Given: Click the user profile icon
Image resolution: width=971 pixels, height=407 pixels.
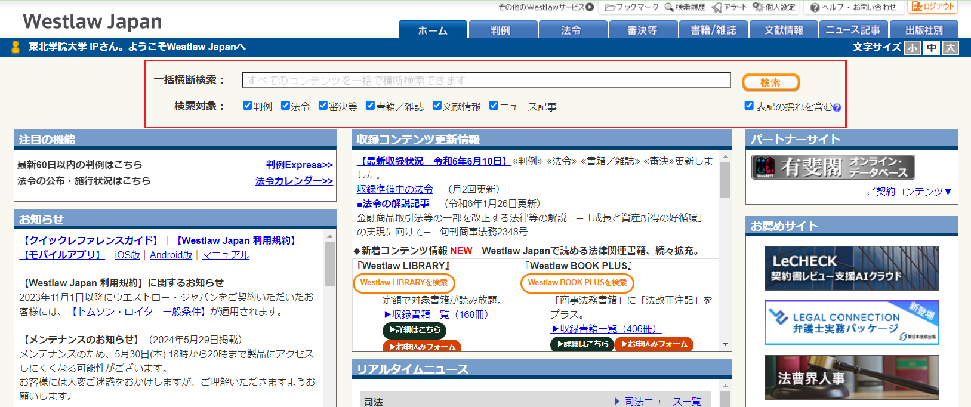Looking at the screenshot, I should coord(16,47).
